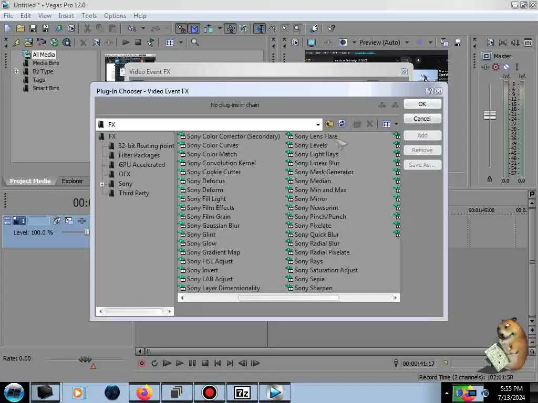Click the plug-in list horizontal scrollbar
The height and width of the screenshot is (403, 538).
click(288, 298)
